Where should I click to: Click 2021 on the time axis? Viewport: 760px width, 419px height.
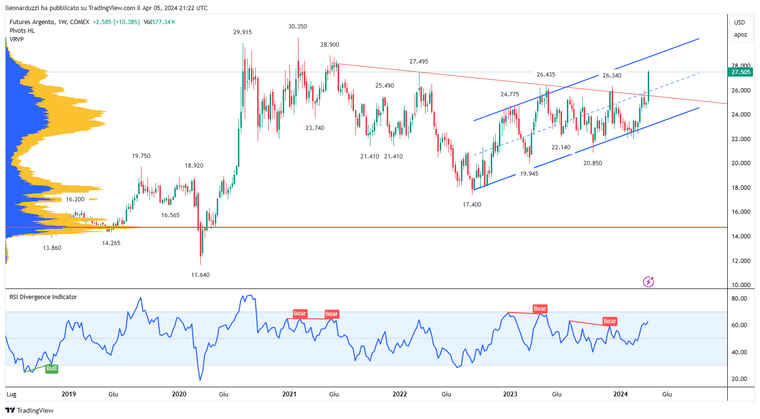[289, 394]
